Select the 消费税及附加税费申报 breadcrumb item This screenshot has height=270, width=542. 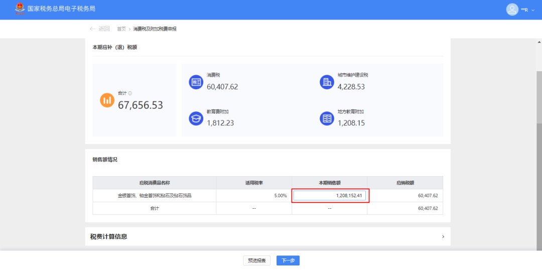(155, 29)
